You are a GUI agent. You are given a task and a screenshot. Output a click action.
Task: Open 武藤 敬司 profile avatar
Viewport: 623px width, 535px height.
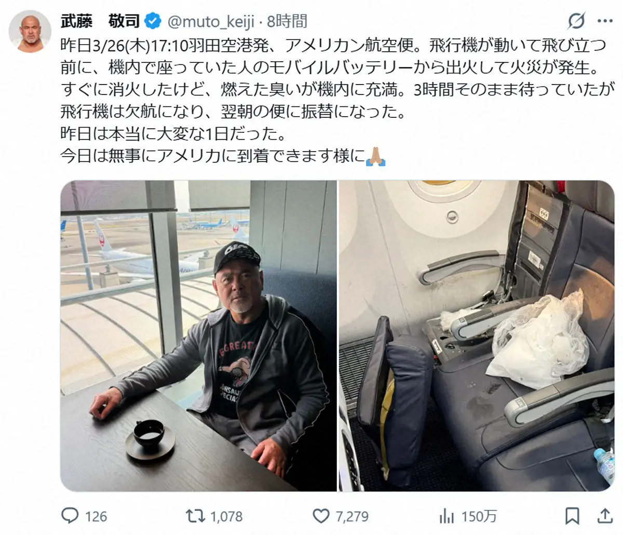coord(30,31)
